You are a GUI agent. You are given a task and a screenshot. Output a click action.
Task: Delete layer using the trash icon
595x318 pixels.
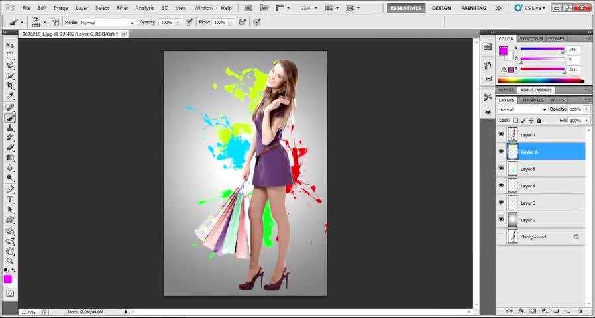580,311
